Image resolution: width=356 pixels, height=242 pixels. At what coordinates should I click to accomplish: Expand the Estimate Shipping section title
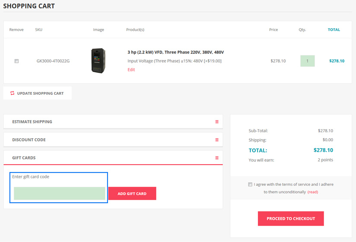point(32,122)
